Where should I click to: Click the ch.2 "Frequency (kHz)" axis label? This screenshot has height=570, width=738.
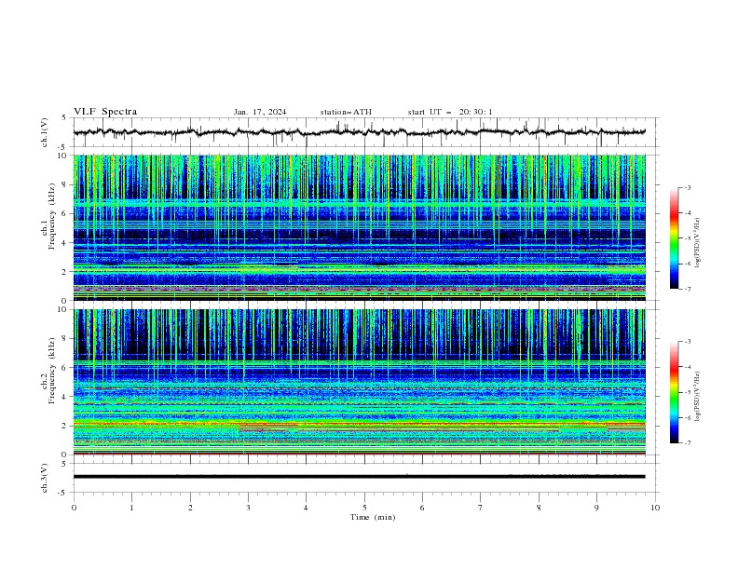[52, 371]
